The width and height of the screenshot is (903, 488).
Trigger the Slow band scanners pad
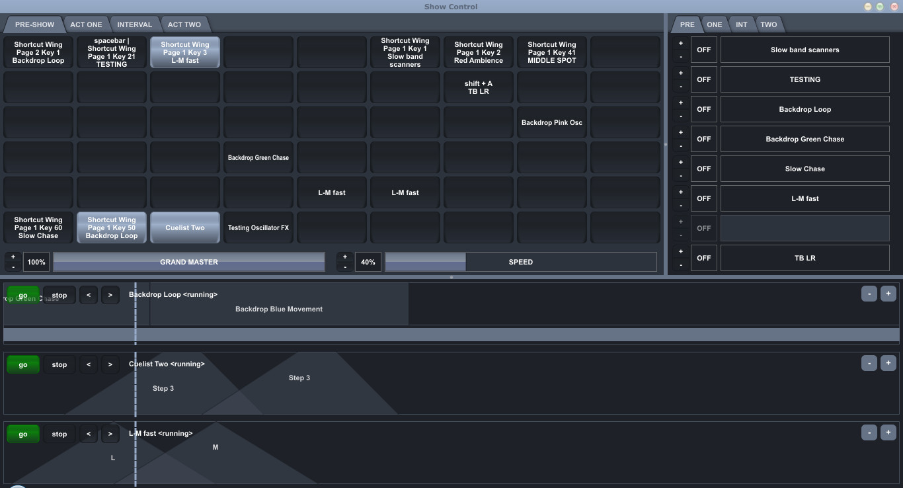coord(405,52)
